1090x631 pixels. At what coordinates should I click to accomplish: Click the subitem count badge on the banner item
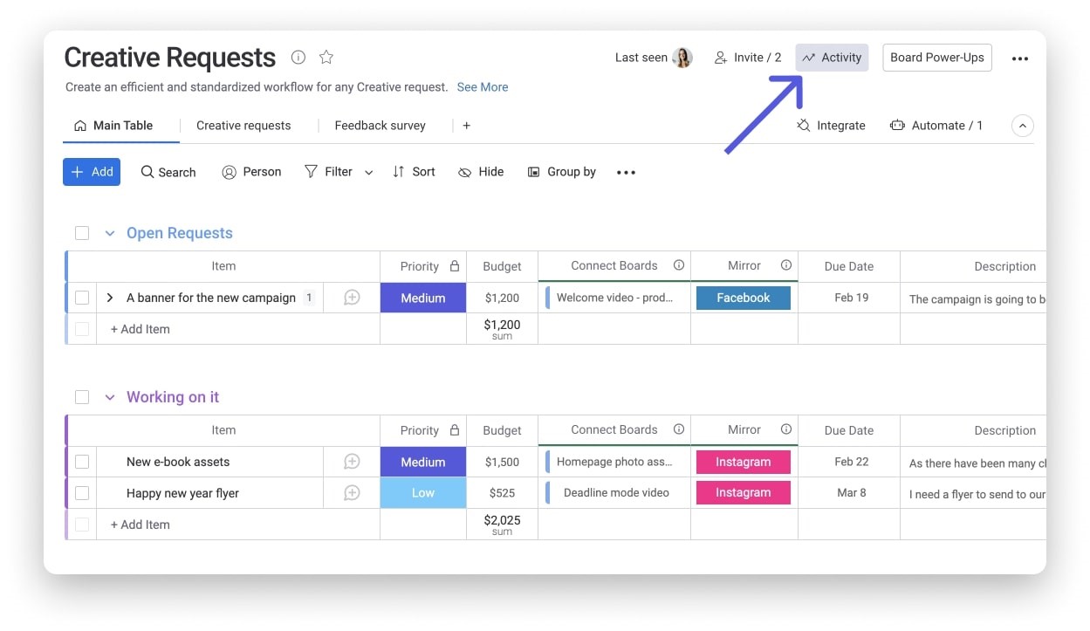(309, 298)
